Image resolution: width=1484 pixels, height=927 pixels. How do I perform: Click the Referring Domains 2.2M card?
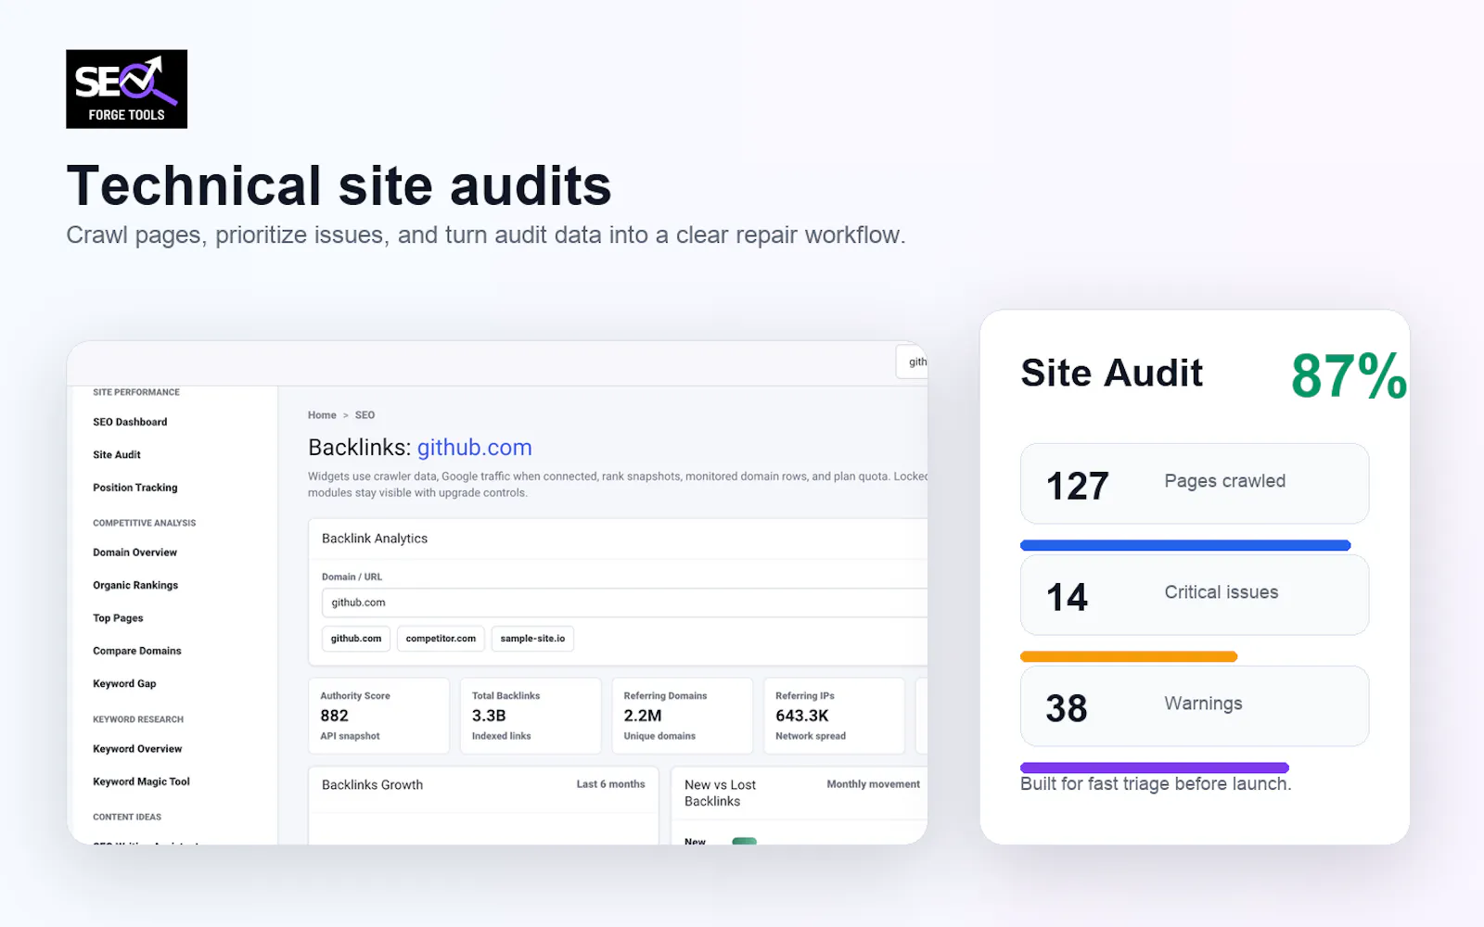tap(682, 716)
